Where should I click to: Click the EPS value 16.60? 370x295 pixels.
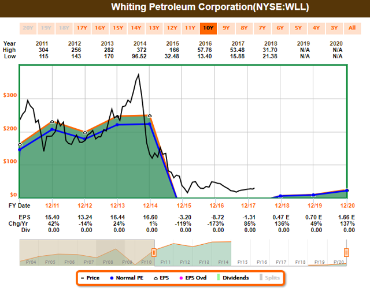point(150,217)
